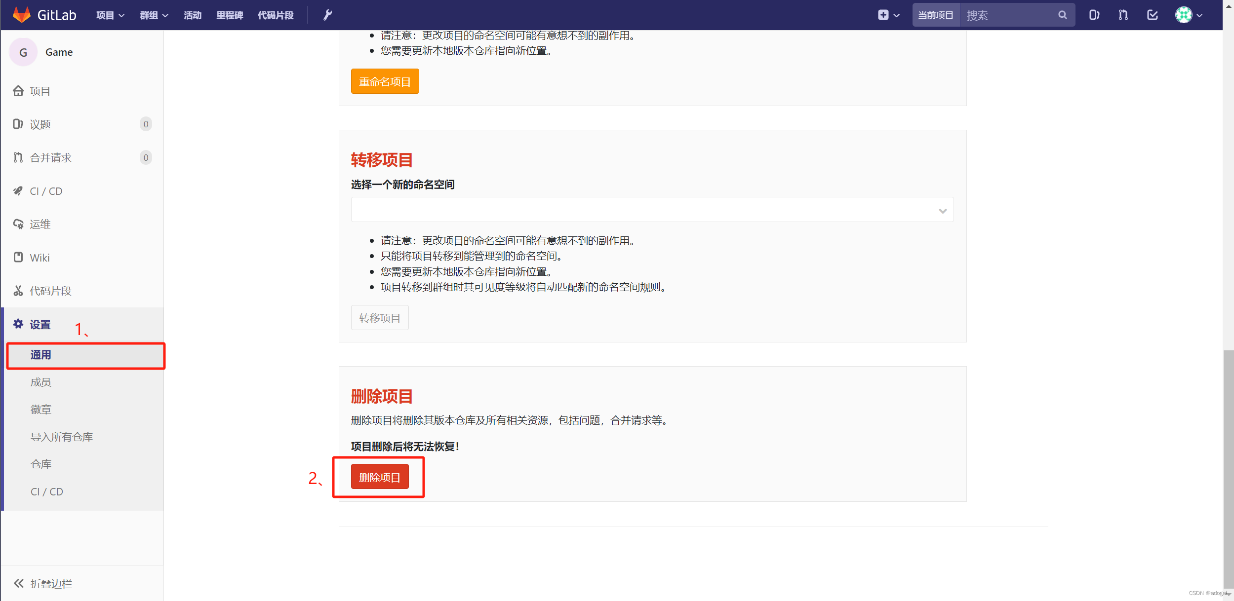Viewport: 1234px width, 601px height.
Task: Click the merge requests icon in top bar
Action: (x=1123, y=15)
